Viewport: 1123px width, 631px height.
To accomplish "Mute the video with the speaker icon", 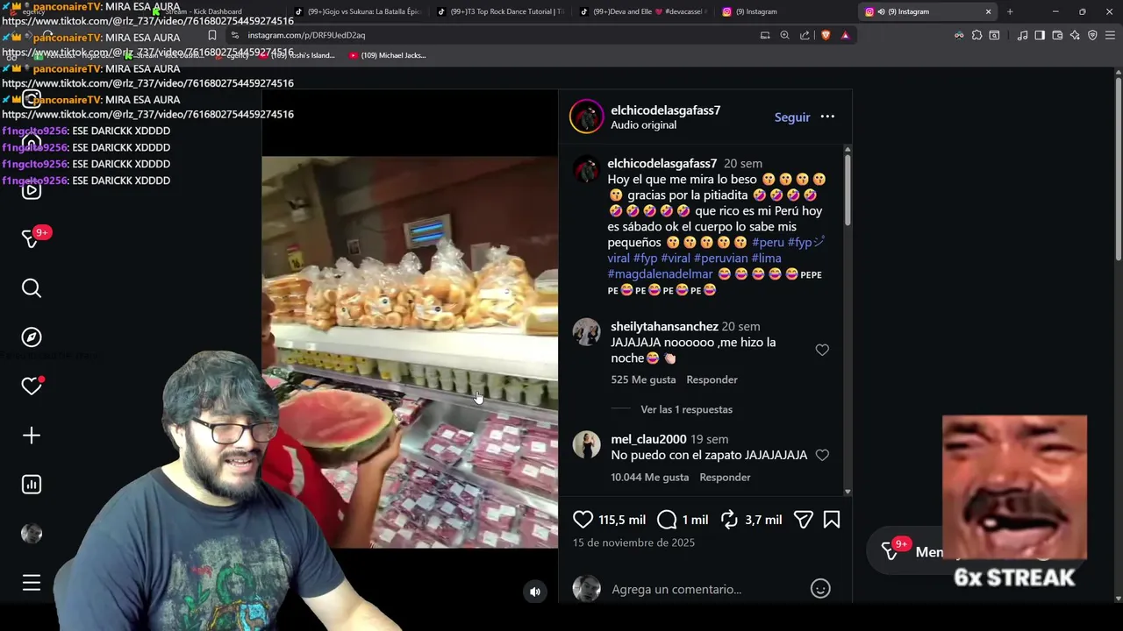I will click(535, 592).
